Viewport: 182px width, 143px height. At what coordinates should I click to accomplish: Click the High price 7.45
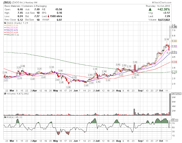pos(20,13)
